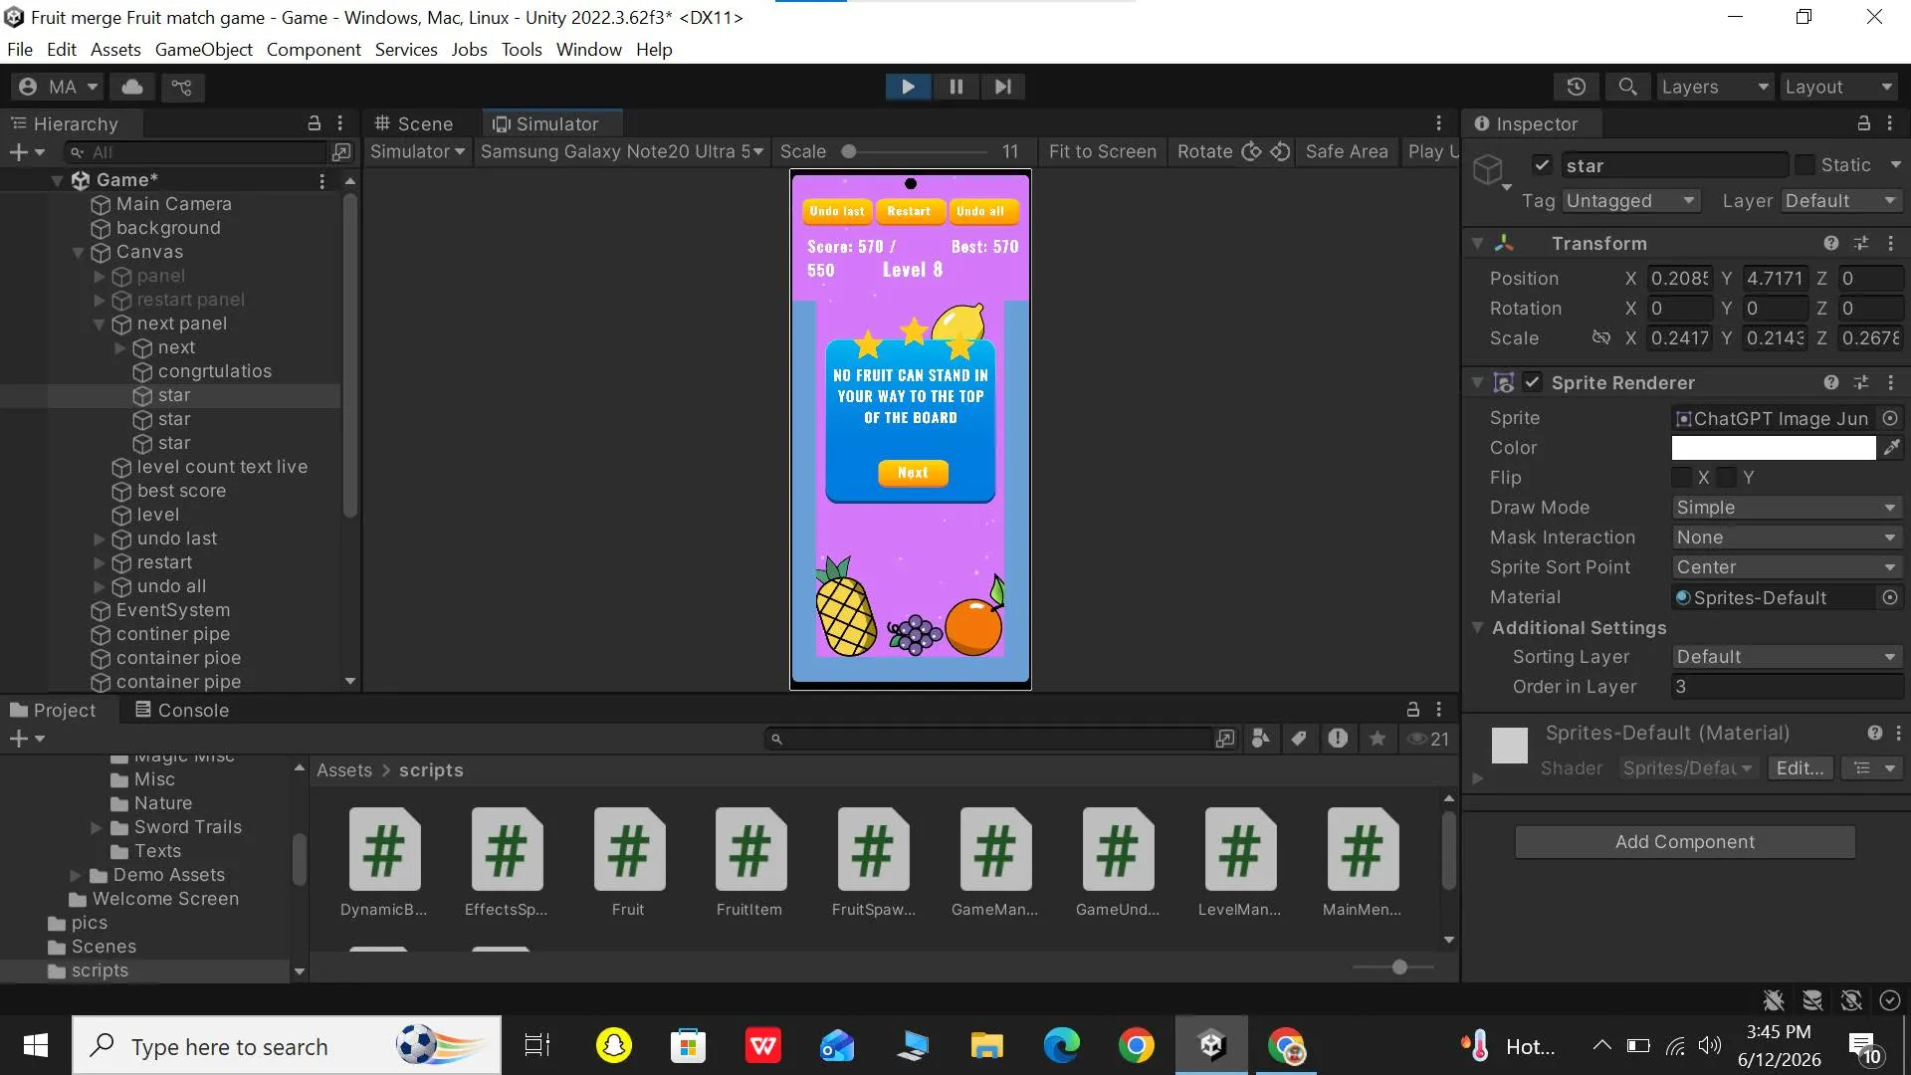Toggle the Safe Area button
This screenshot has height=1075, width=1911.
(x=1346, y=151)
